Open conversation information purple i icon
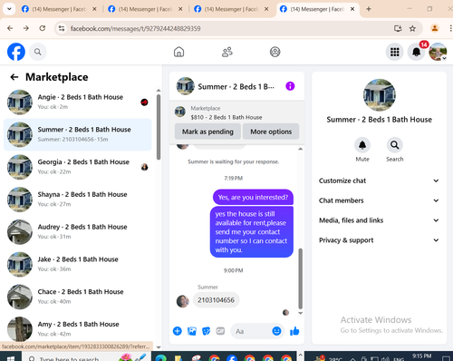This screenshot has width=453, height=361. [x=290, y=86]
